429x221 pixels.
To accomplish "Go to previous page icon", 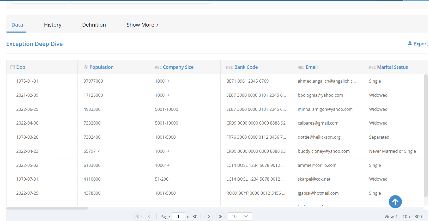I will click(149, 216).
